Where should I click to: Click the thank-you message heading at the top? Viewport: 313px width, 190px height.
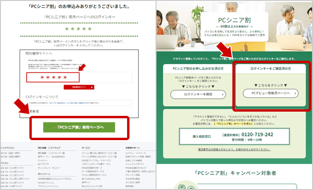coord(79,7)
